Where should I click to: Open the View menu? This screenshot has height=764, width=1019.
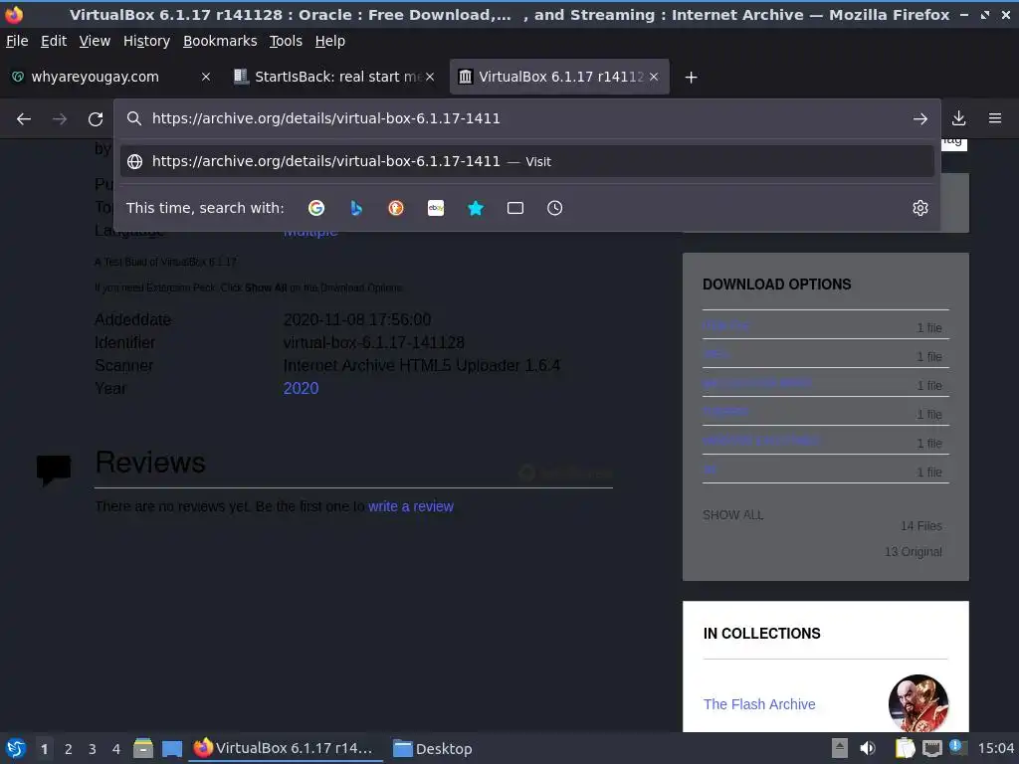click(x=95, y=41)
